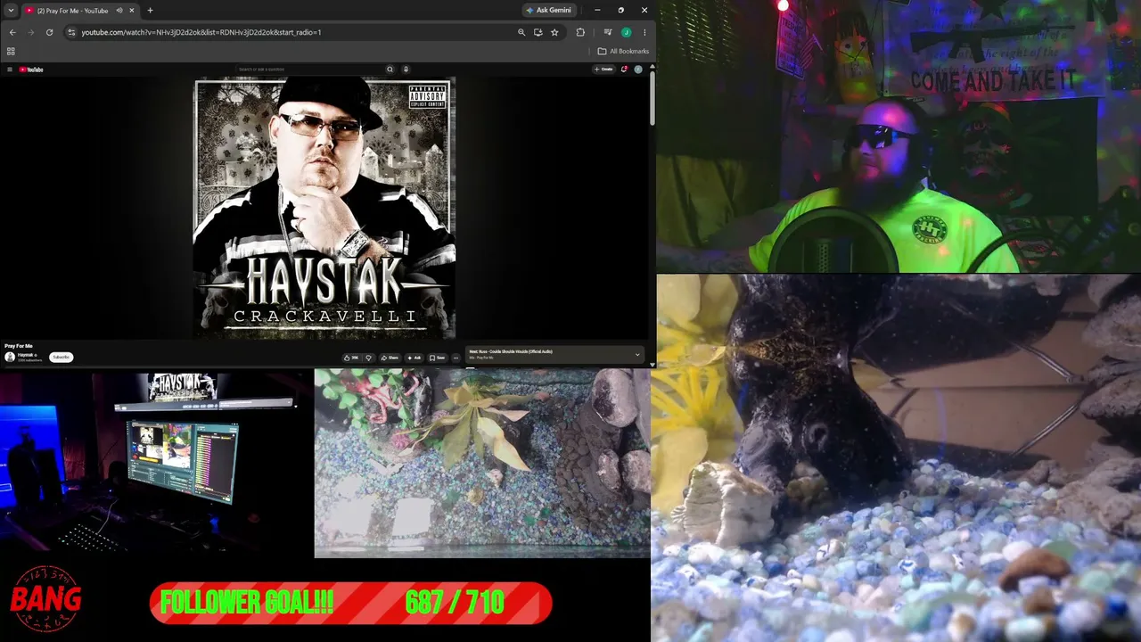Open the YouTube guide hamburger menu
This screenshot has width=1141, height=642.
(x=10, y=69)
